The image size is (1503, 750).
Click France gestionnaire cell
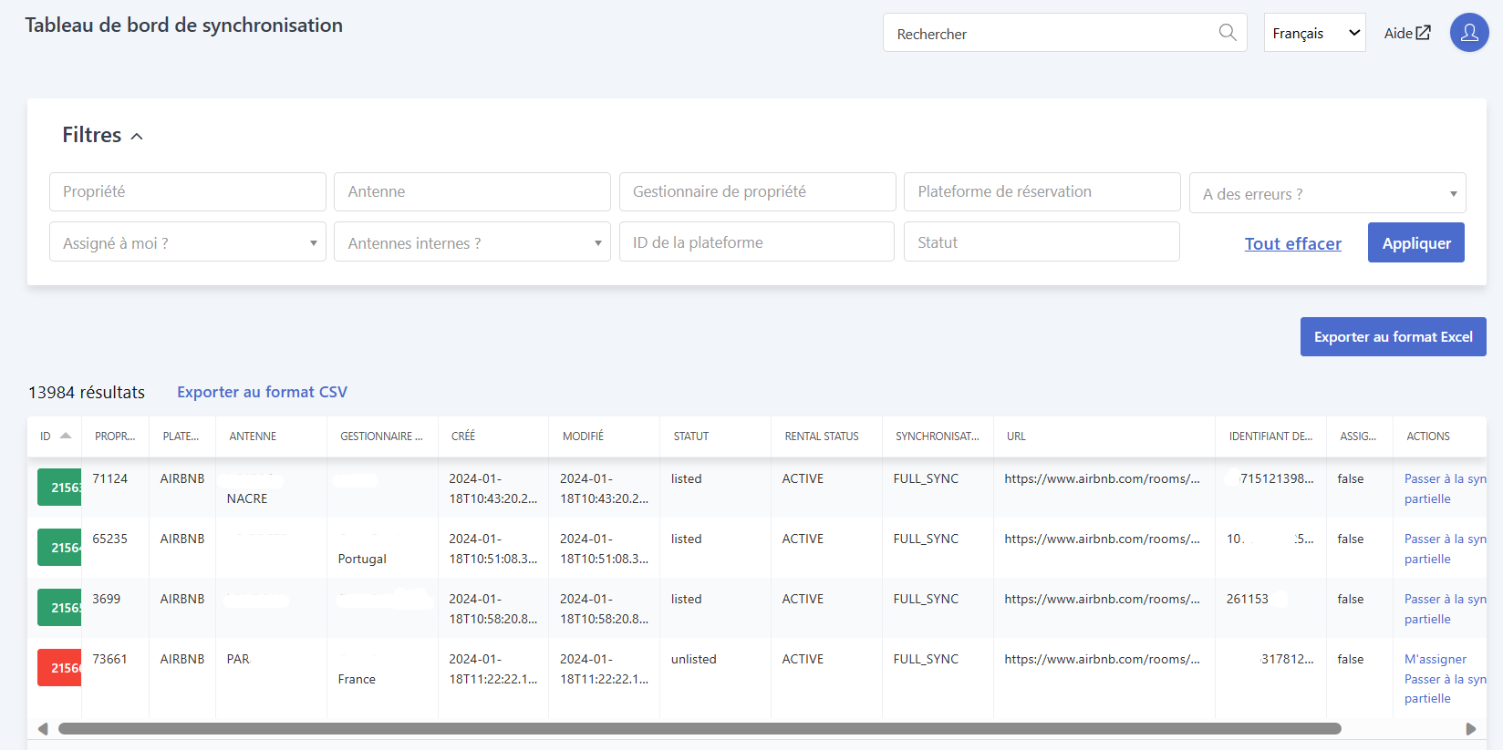(x=357, y=679)
